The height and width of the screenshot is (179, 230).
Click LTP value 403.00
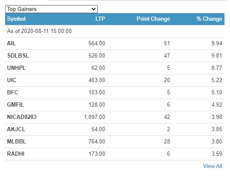(97, 80)
